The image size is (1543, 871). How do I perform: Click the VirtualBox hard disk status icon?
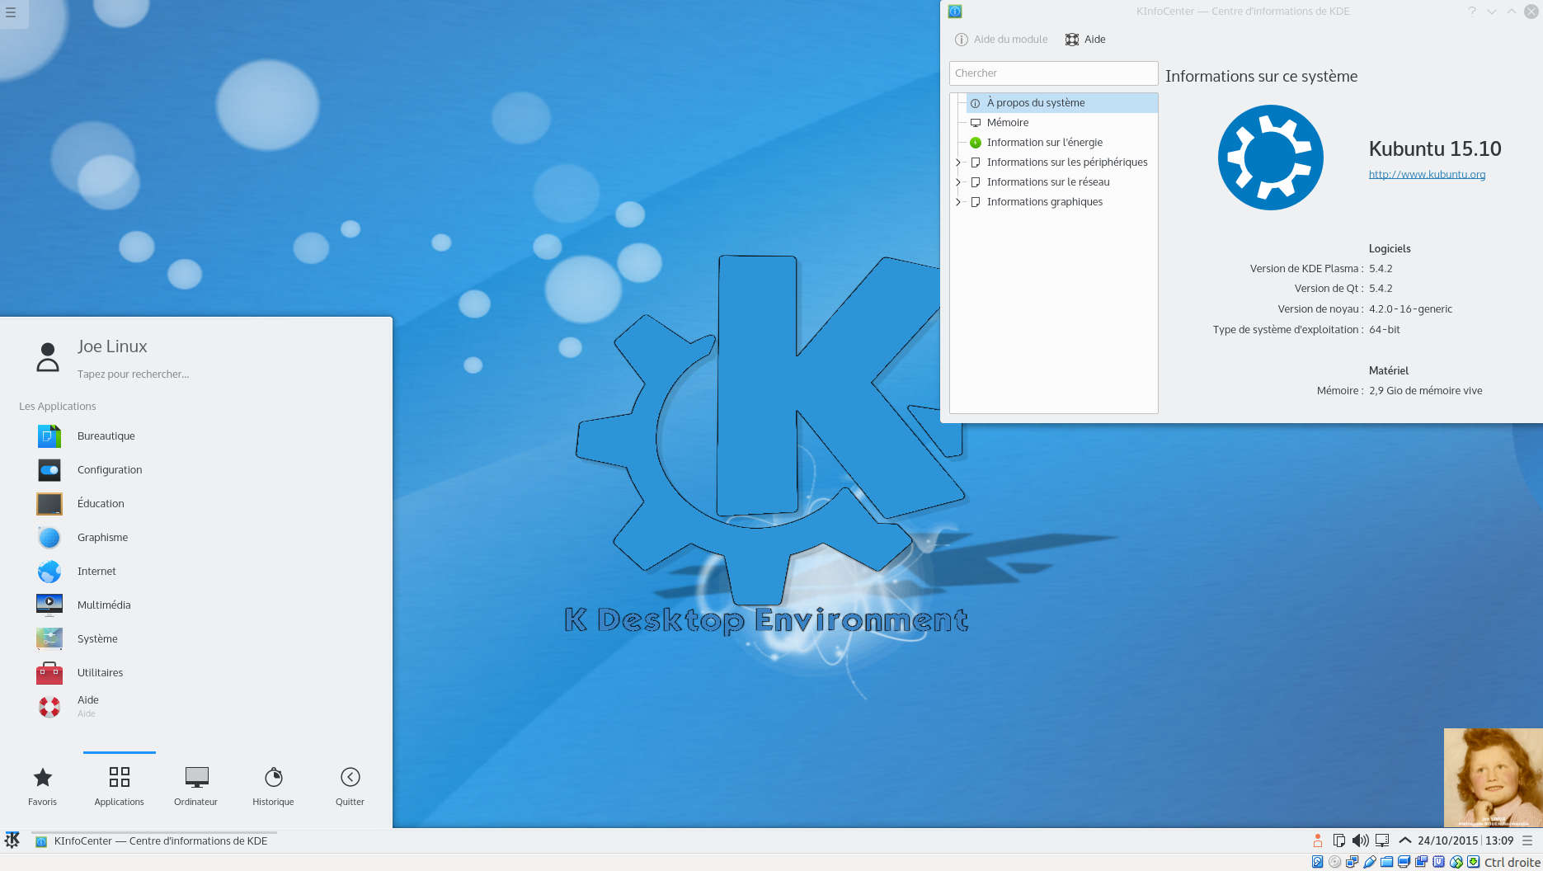tap(1317, 862)
